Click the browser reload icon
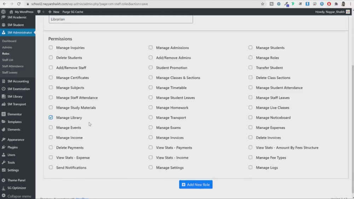This screenshot has width=354, height=199. 20,4
